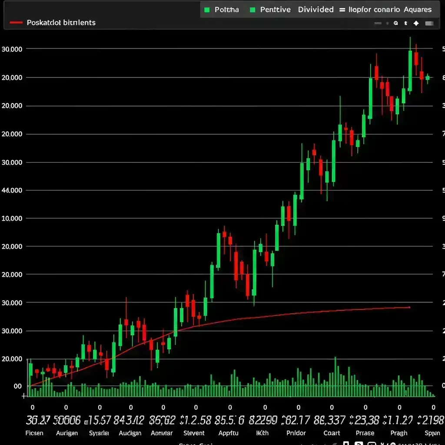Image resolution: width=445 pixels, height=445 pixels.
Task: Click the small gray dot icon in toolbar
Action: (387, 23)
